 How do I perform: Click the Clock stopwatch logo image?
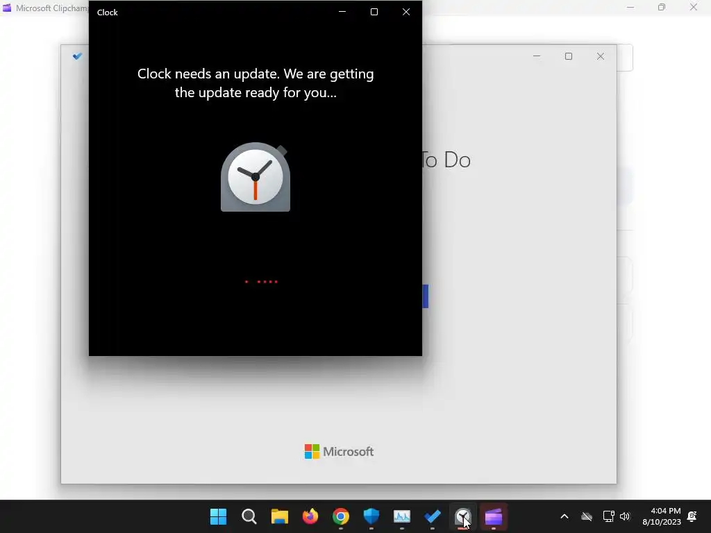tap(256, 177)
